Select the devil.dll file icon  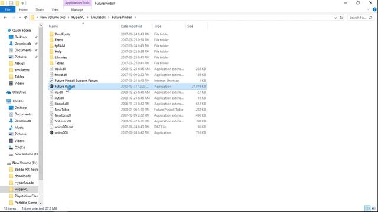(x=51, y=69)
